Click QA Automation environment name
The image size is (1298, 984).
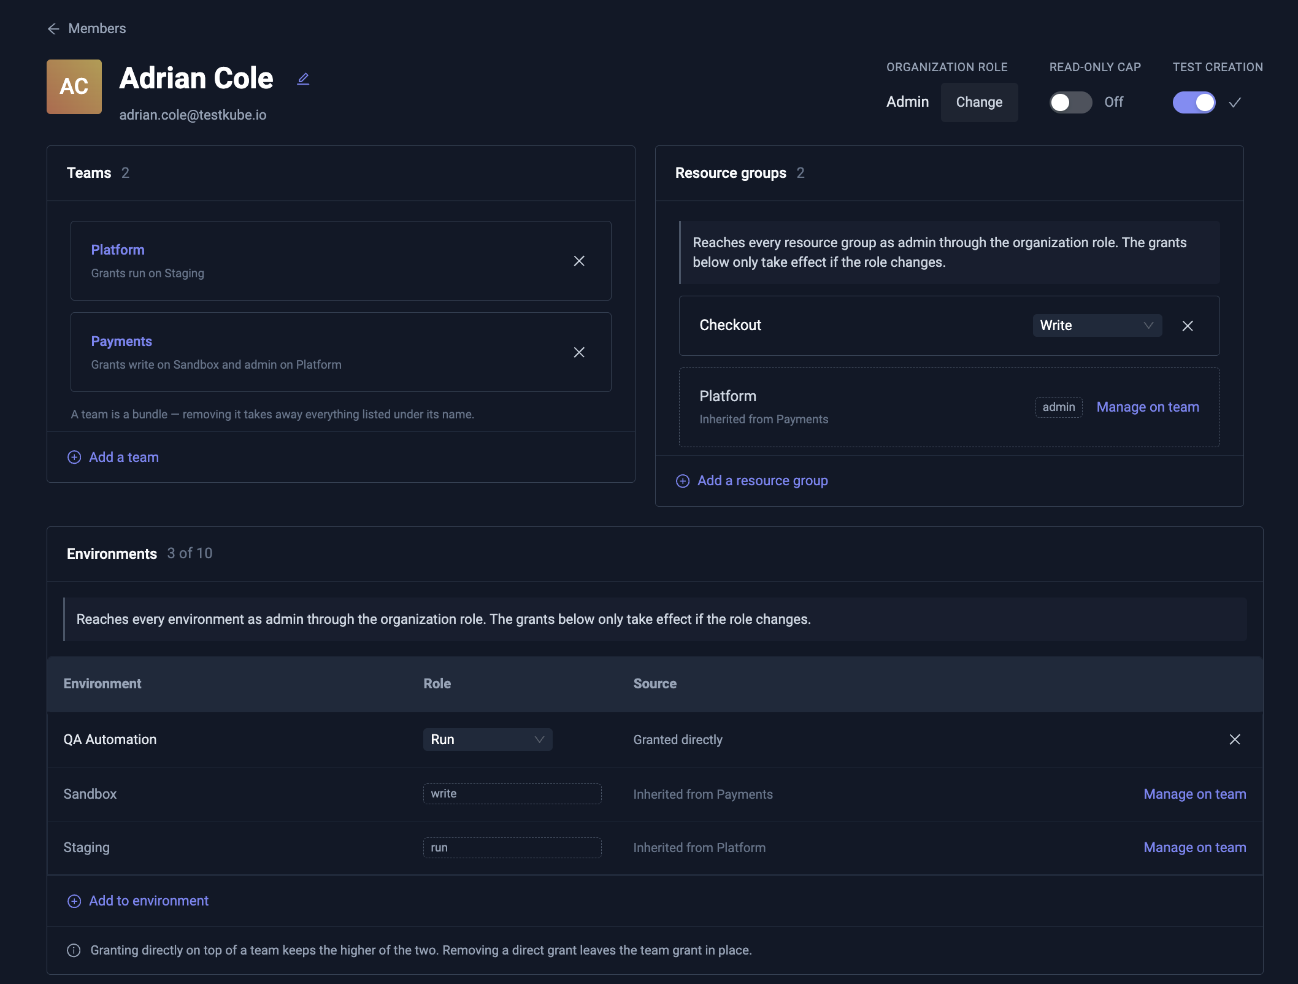(x=110, y=739)
